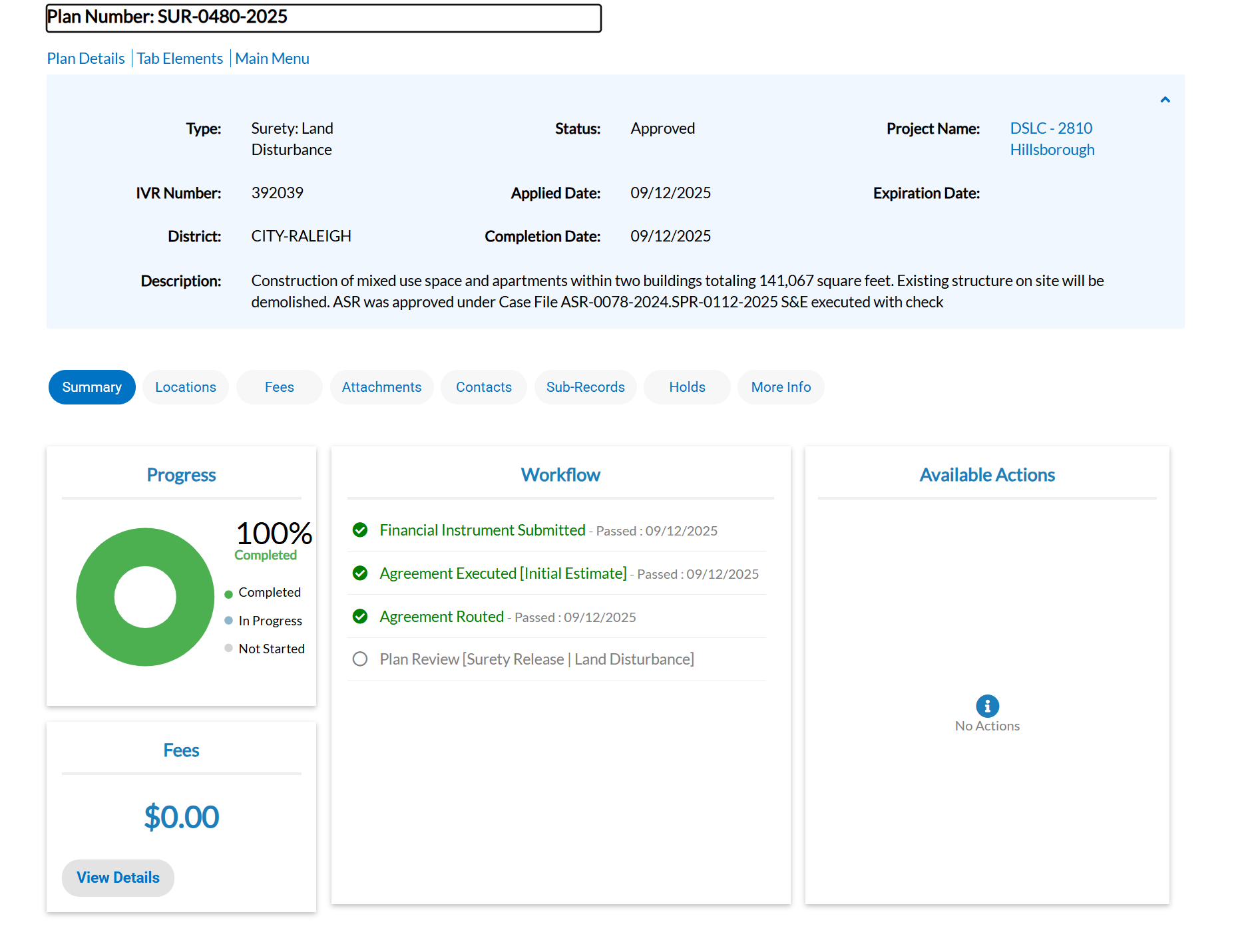Screen dimensions: 1256x934
Task: Click the Tab Elements skip link
Action: [x=180, y=59]
